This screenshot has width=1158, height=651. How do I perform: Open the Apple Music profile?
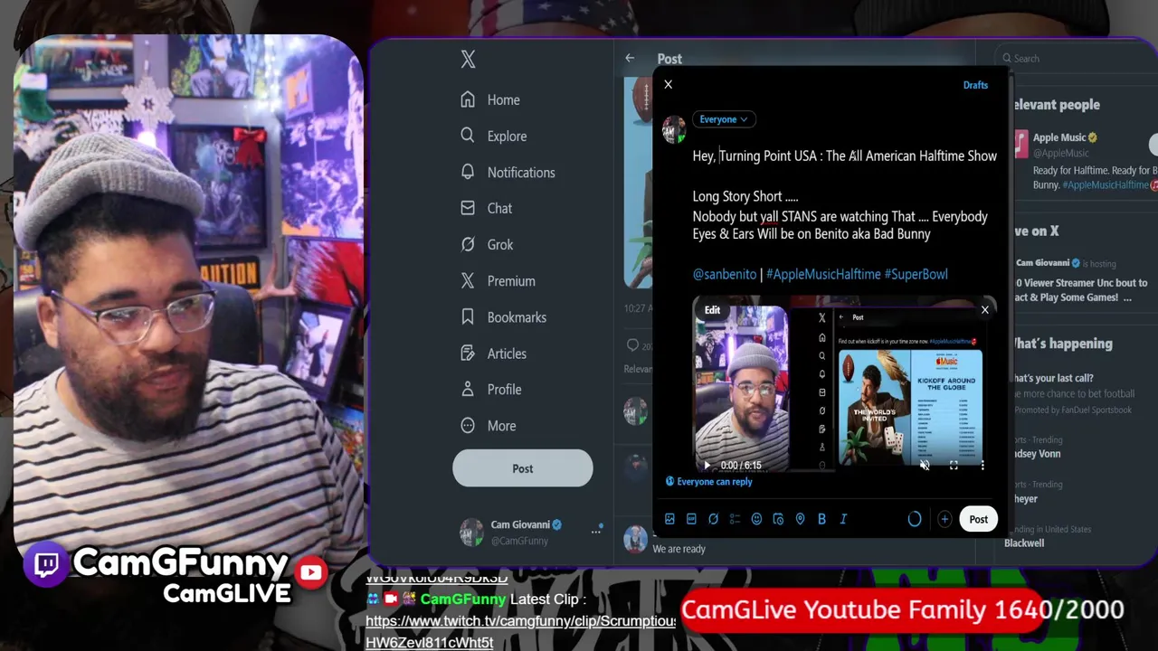coord(1060,137)
